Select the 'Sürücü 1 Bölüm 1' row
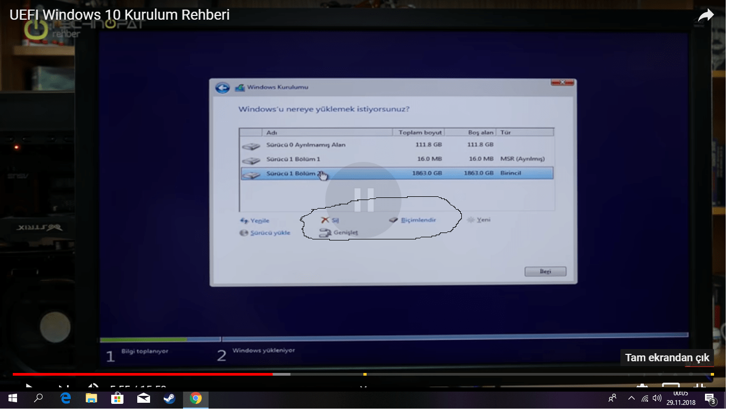 pyautogui.click(x=397, y=159)
